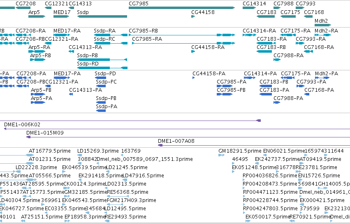This screenshot has height=223, width=350.
Task: Select the Mdh2 gene feature
Action: click(x=323, y=25)
